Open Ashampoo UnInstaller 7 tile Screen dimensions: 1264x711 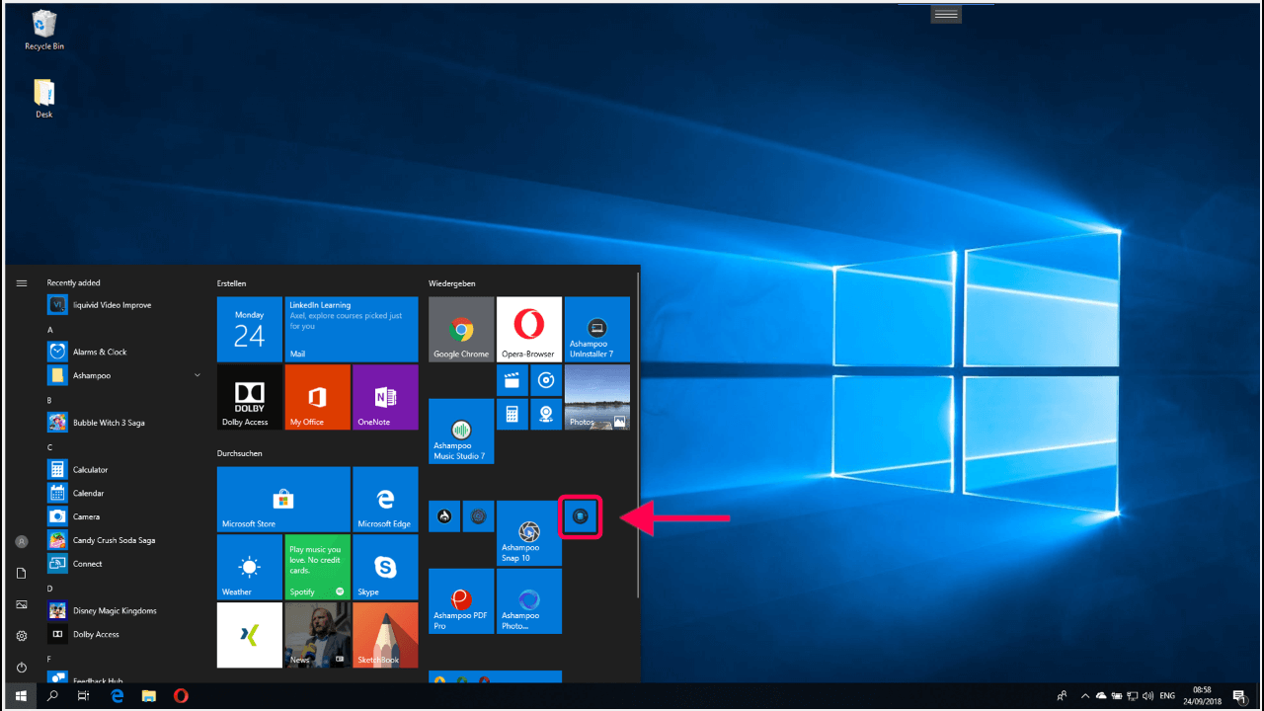[x=596, y=329]
